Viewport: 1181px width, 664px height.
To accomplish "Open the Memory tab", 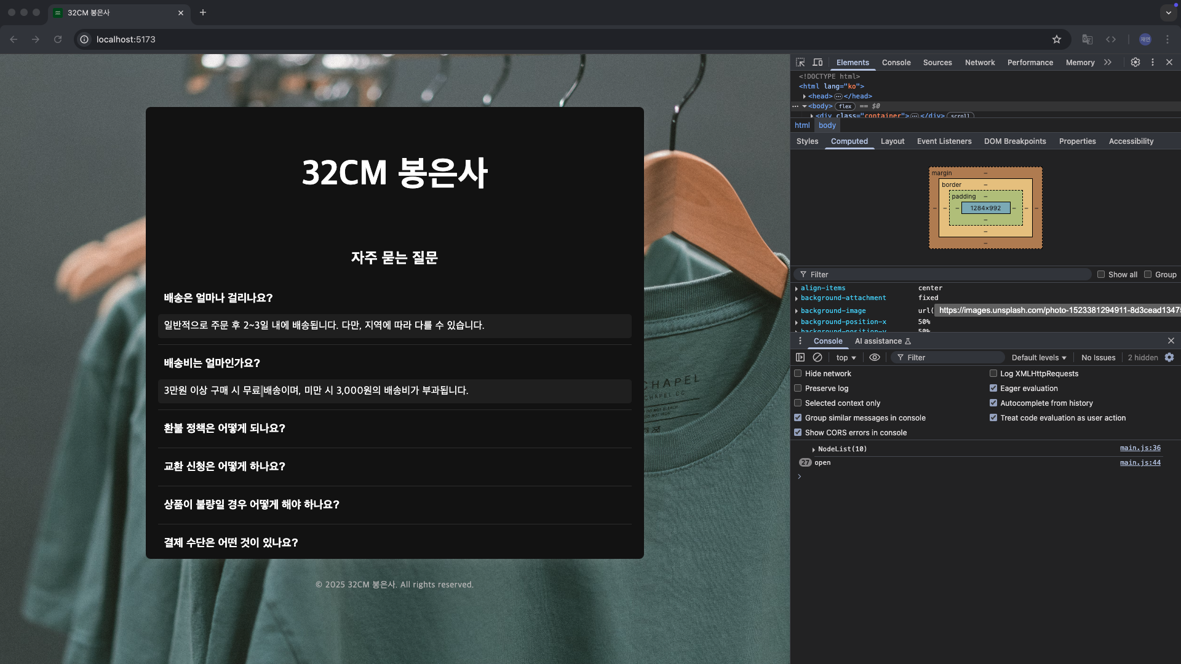I will pyautogui.click(x=1080, y=63).
